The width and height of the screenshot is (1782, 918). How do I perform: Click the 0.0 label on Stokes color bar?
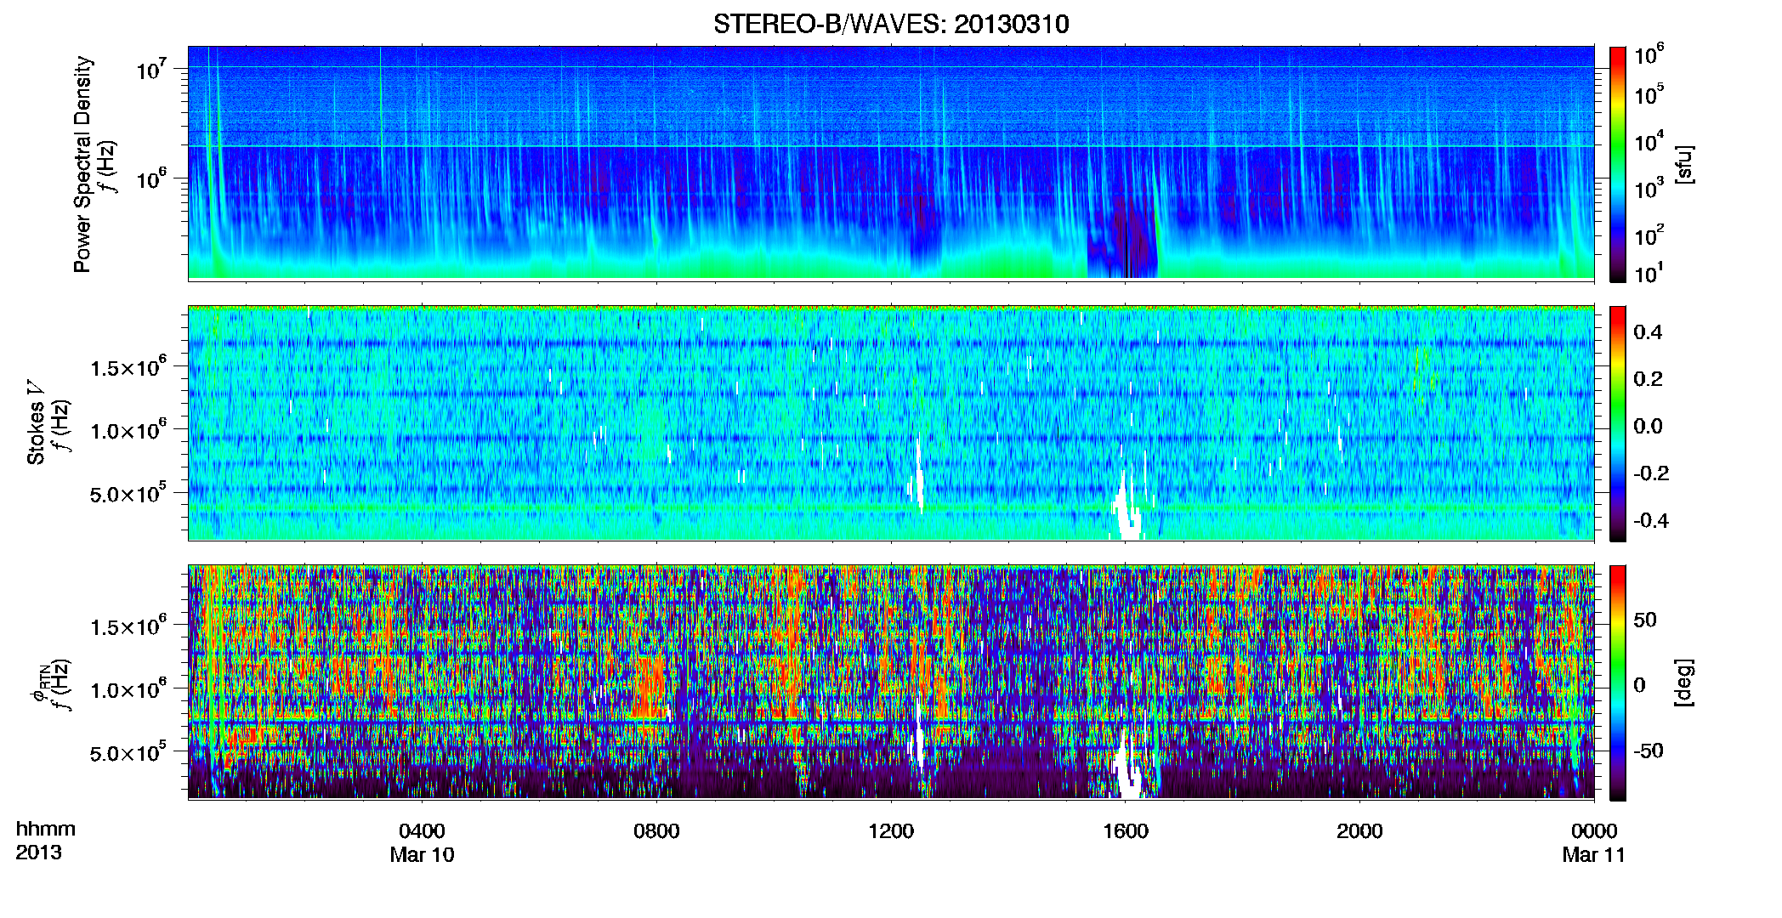point(1648,426)
